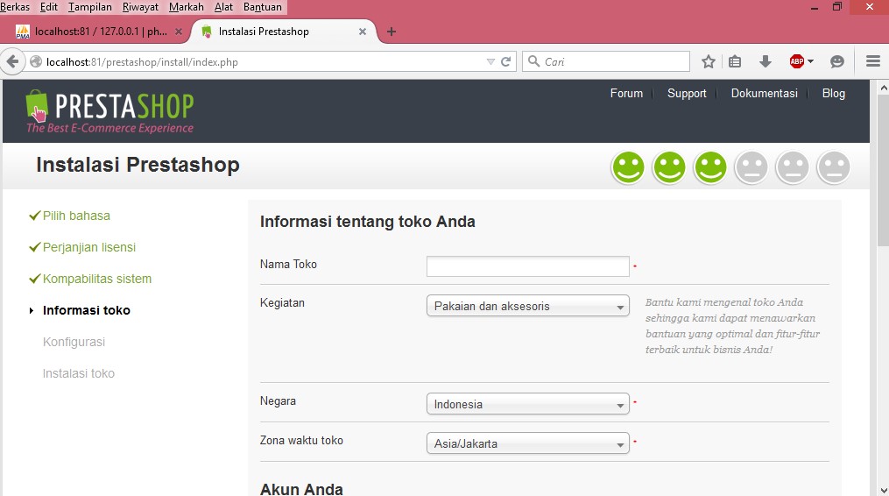This screenshot has height=496, width=889.
Task: Open the Adblock Plus dropdown arrow
Action: point(810,61)
